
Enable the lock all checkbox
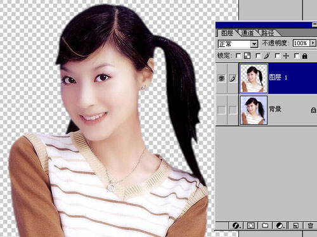[297, 56]
